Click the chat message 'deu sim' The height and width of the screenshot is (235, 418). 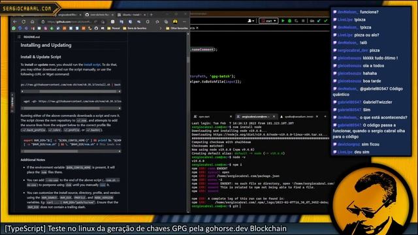pyautogui.click(x=362, y=152)
